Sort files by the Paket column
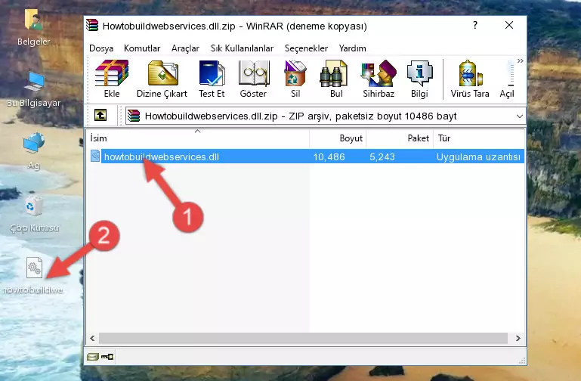This screenshot has width=581, height=381. click(400, 138)
